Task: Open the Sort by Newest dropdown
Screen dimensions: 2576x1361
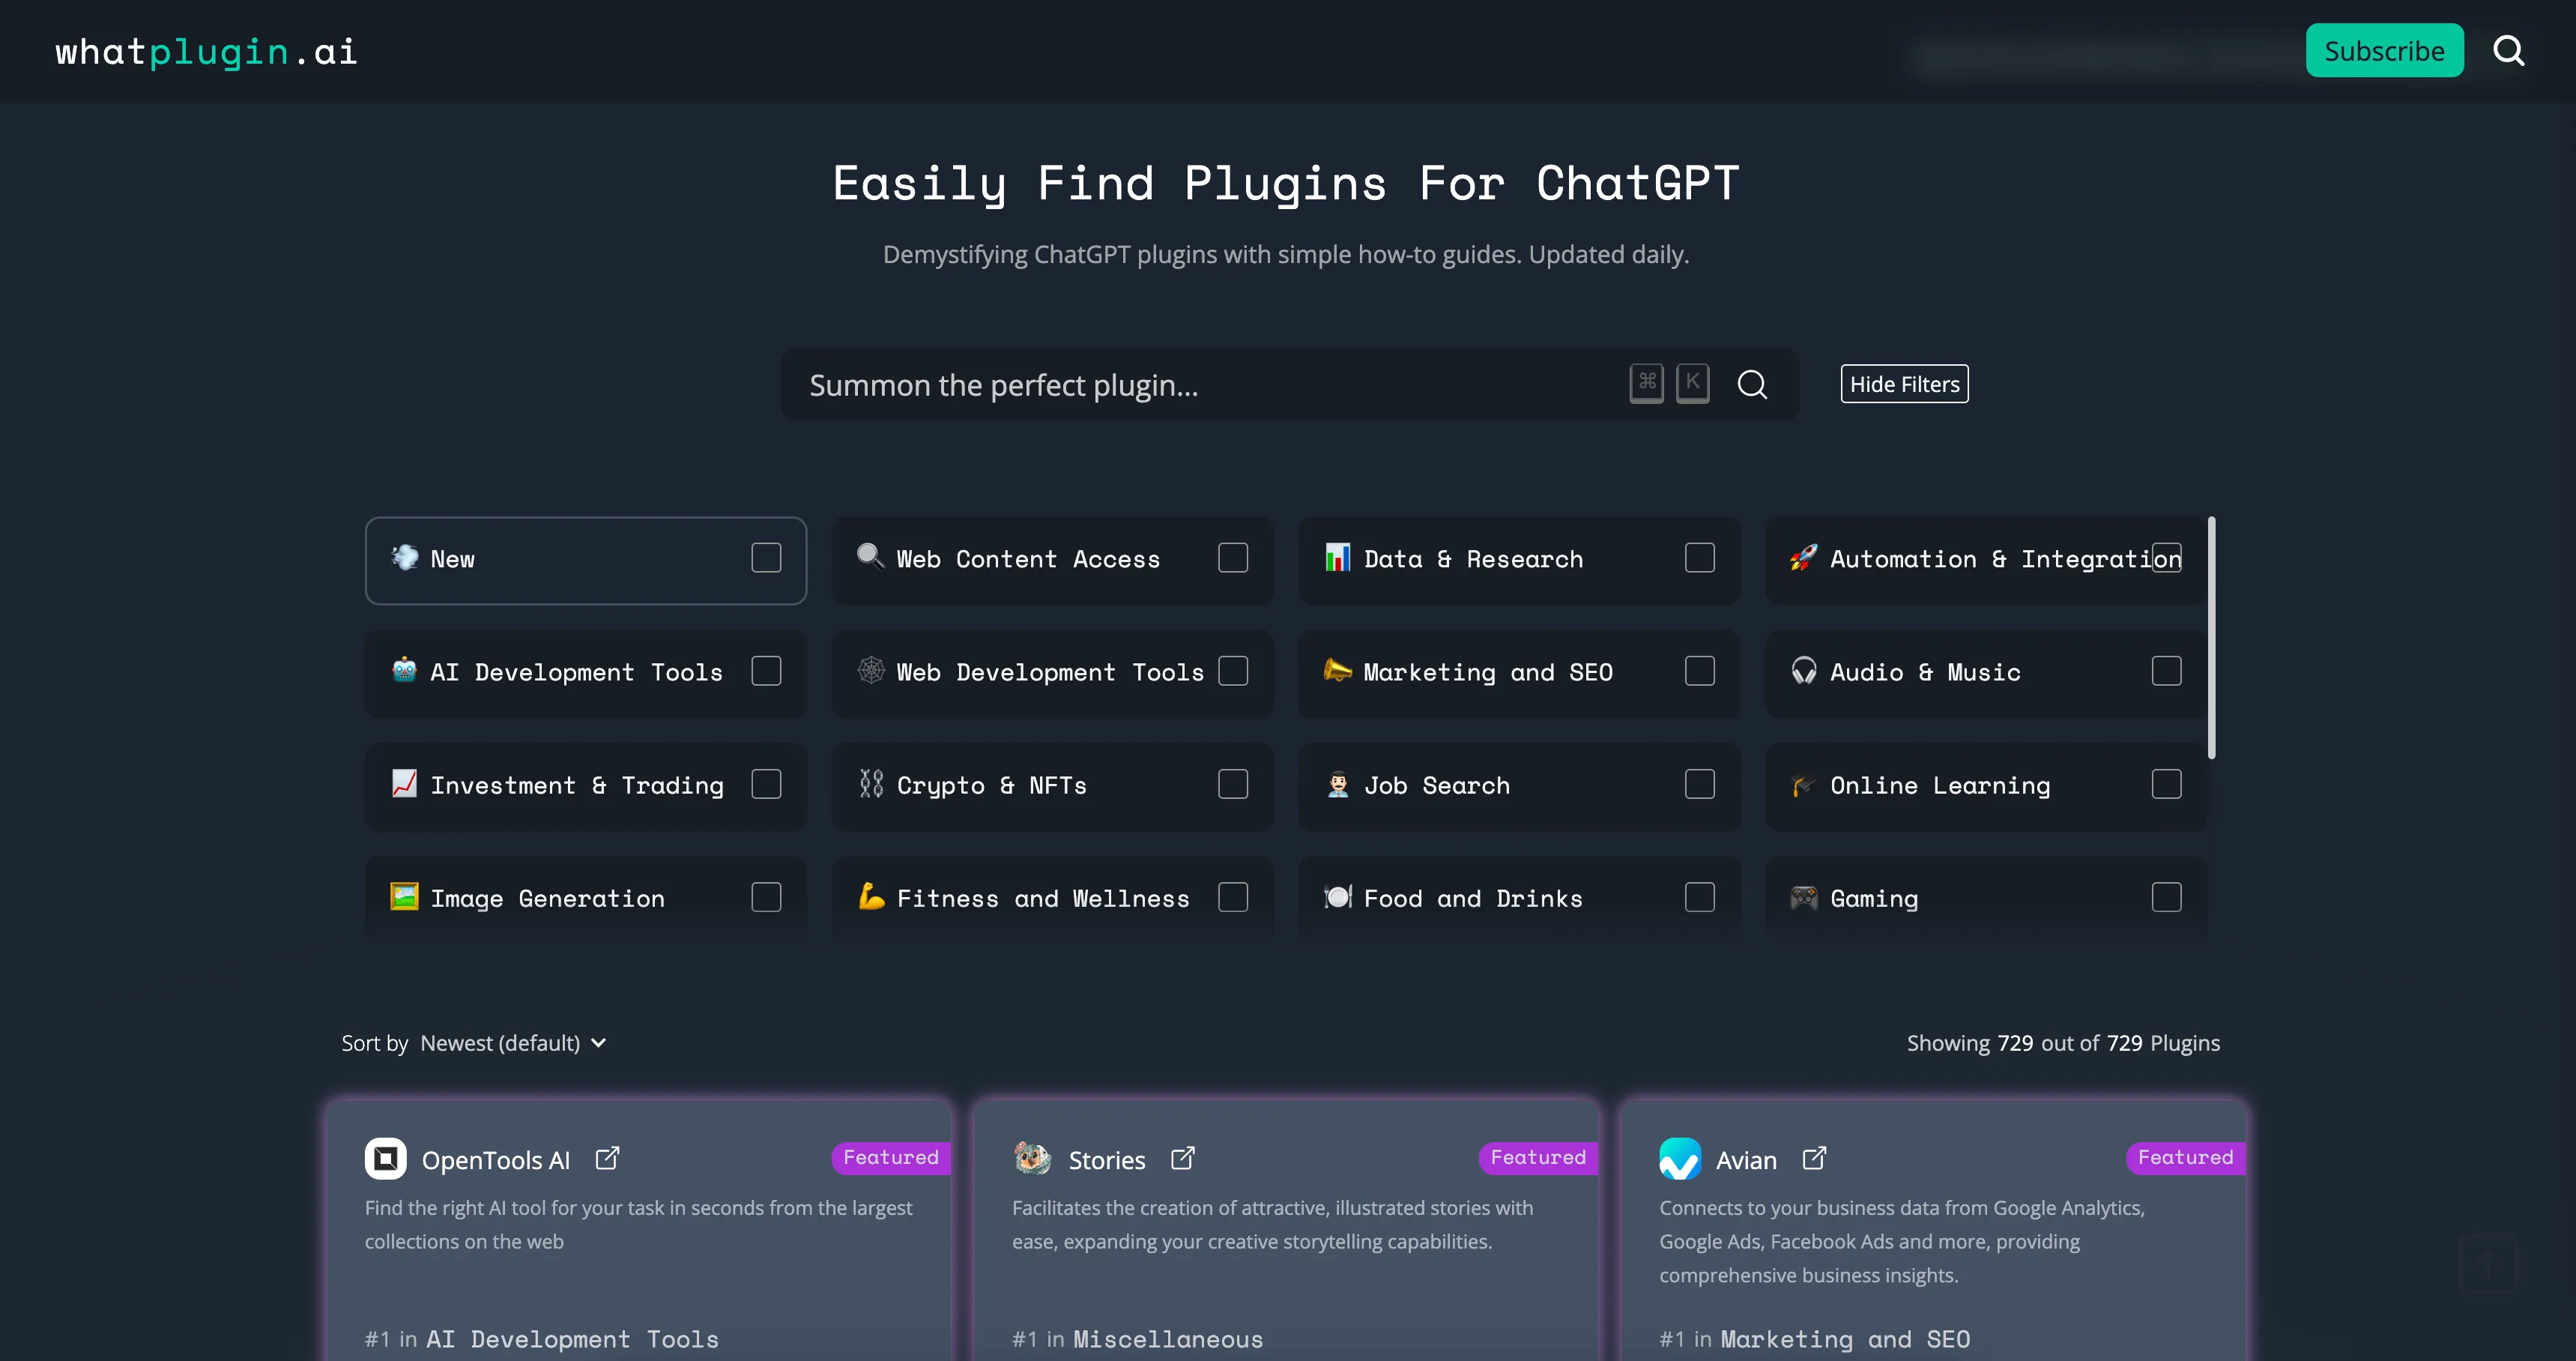Action: coord(513,1043)
